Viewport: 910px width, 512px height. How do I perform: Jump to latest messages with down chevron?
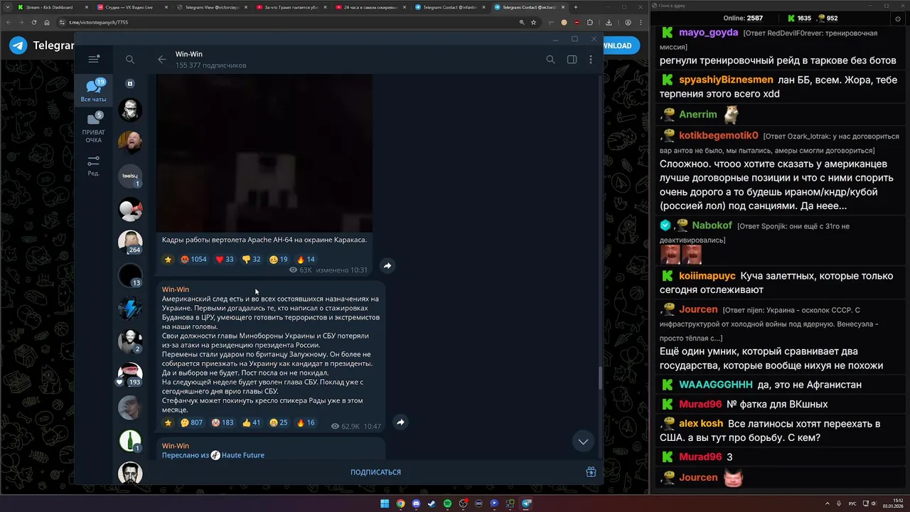583,442
